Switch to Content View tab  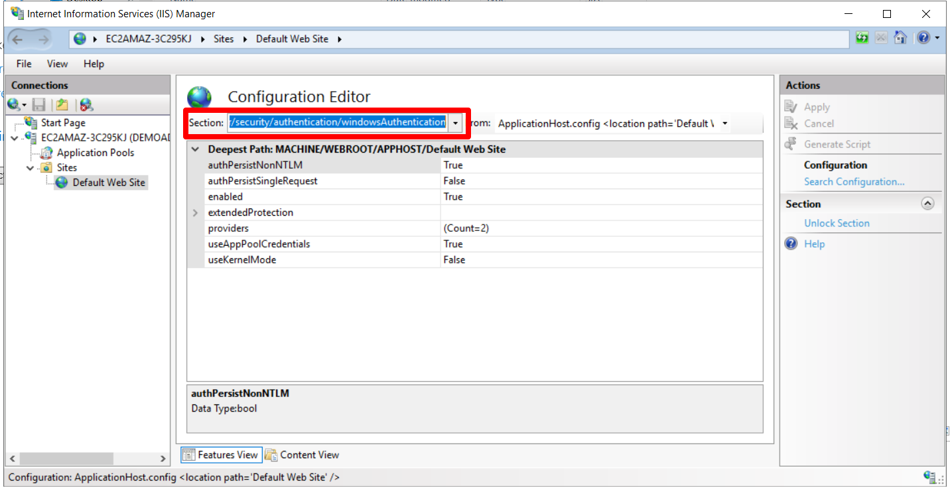[303, 455]
